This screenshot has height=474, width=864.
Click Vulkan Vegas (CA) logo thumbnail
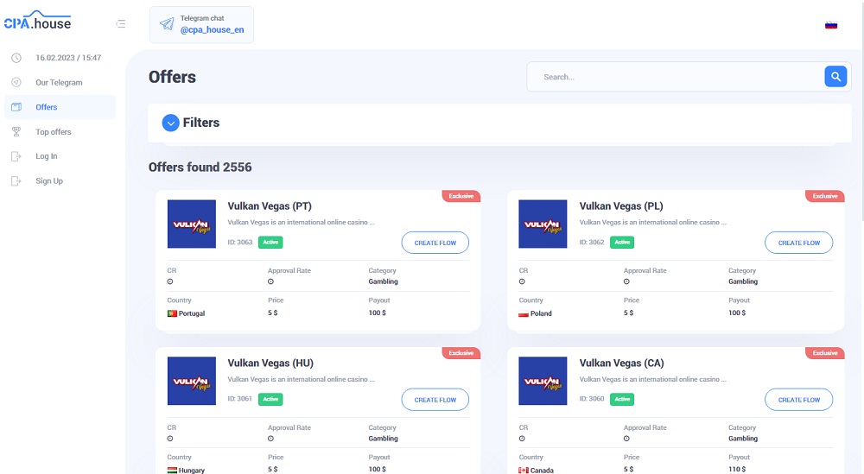pos(543,381)
